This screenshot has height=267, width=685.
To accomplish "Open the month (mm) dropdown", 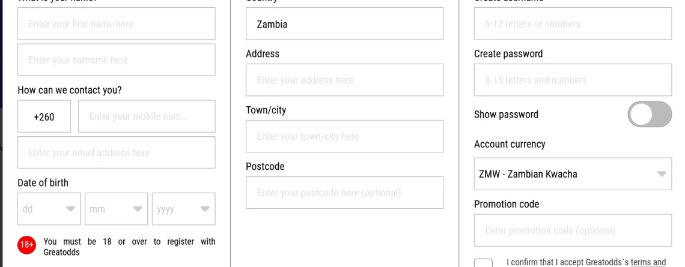I will coord(116,209).
